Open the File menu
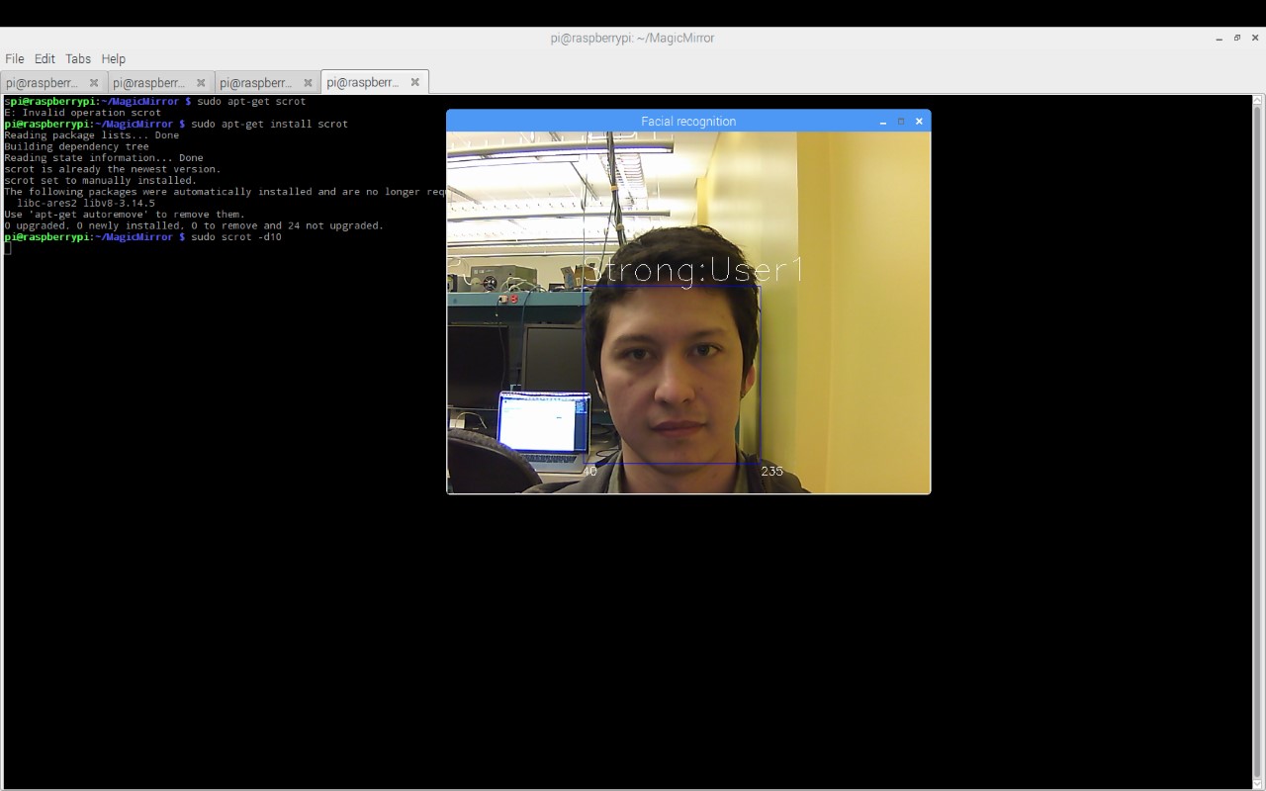The width and height of the screenshot is (1266, 791). [x=15, y=59]
